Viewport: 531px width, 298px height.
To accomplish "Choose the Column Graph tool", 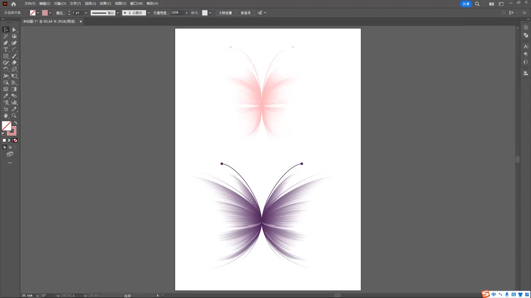I will click(14, 103).
